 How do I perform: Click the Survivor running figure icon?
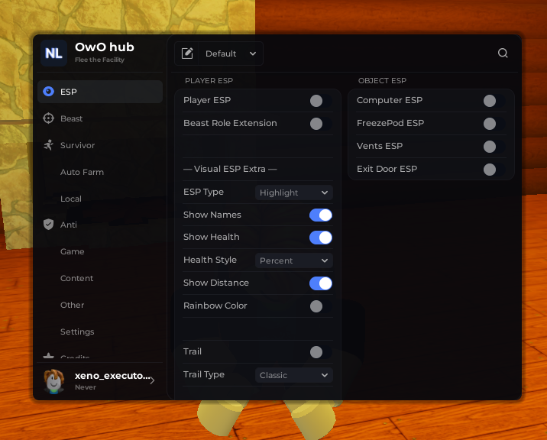coord(48,145)
